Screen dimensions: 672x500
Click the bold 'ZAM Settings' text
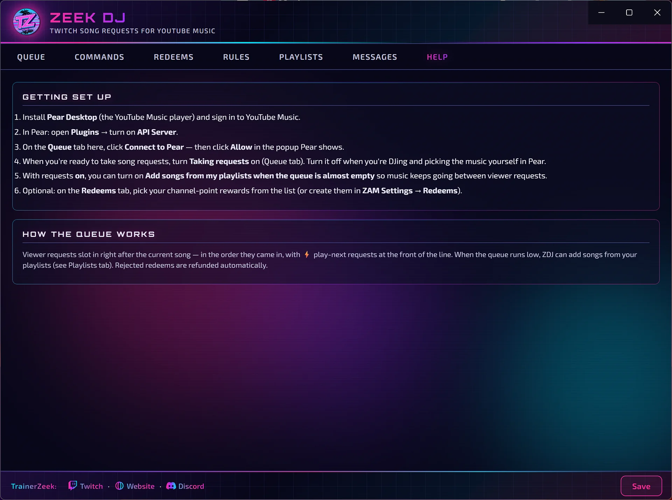387,191
